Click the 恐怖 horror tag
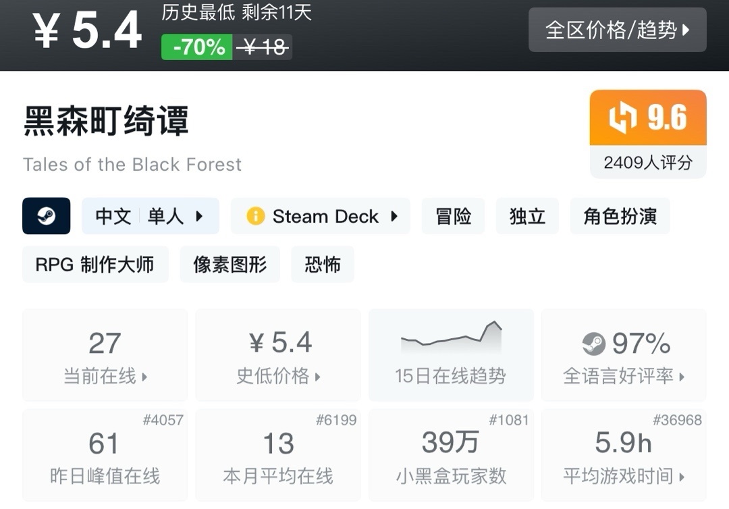The height and width of the screenshot is (509, 729). pyautogui.click(x=323, y=264)
